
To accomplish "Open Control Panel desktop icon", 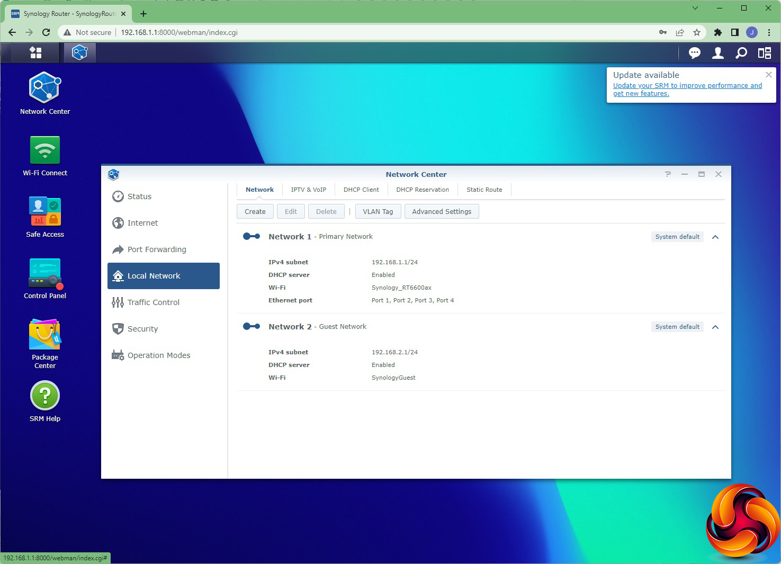I will point(45,279).
